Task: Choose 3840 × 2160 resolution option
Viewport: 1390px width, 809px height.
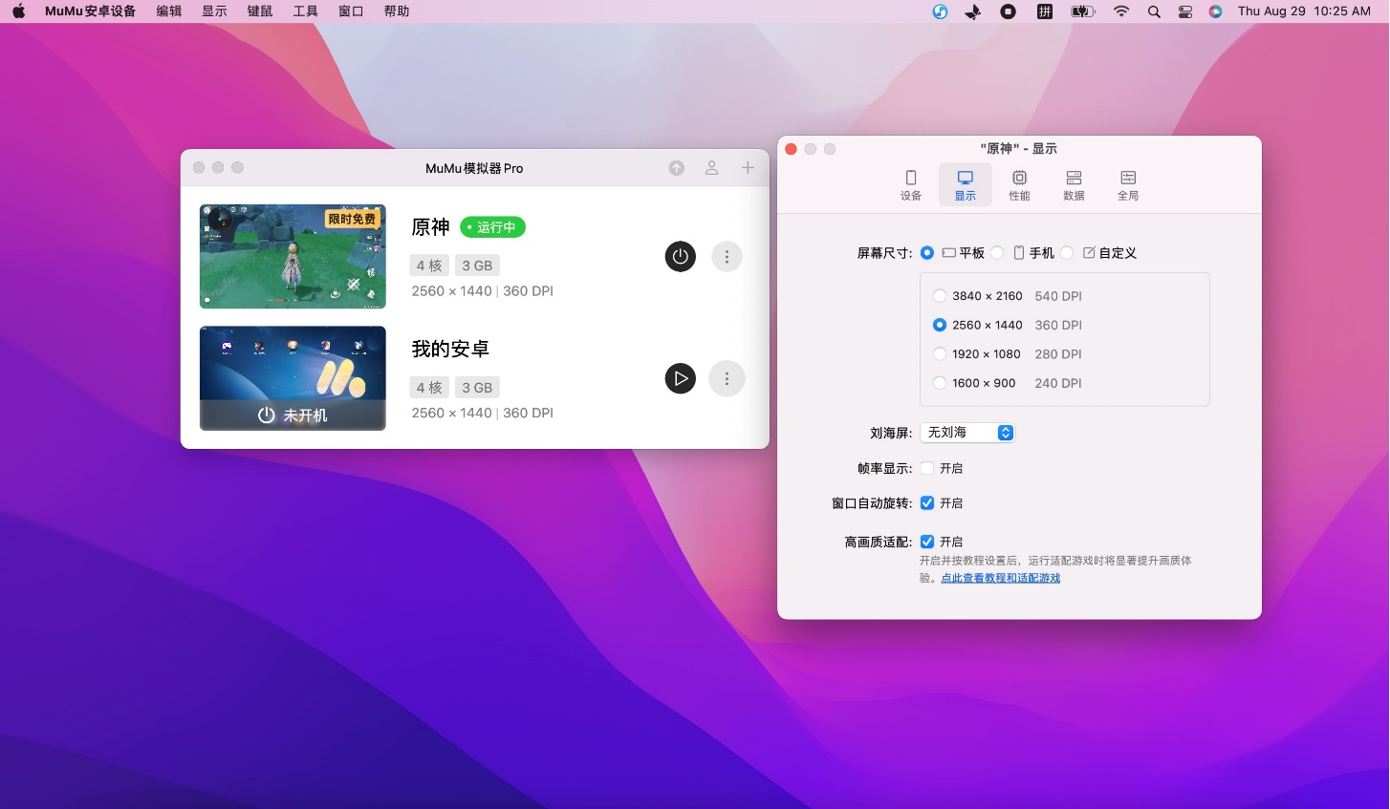Action: click(x=940, y=296)
